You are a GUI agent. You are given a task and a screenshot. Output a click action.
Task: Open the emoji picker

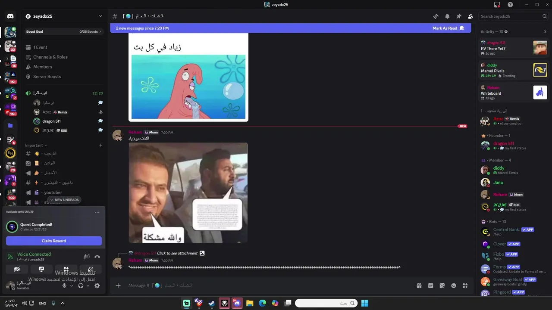coord(454,285)
